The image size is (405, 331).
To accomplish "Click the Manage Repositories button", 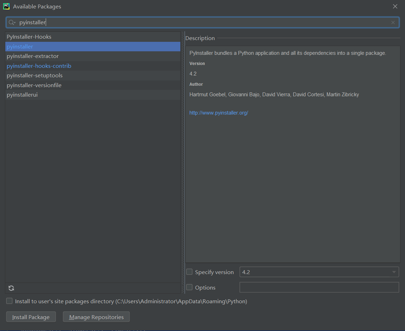I will click(x=96, y=317).
